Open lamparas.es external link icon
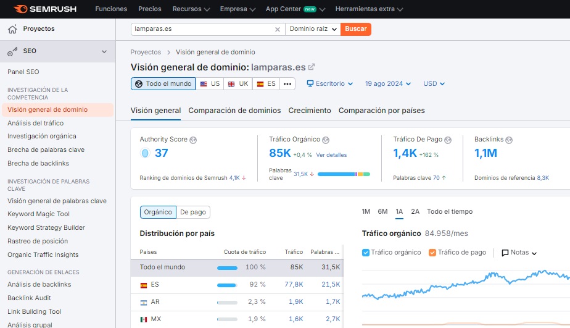570x328 pixels. pos(312,67)
